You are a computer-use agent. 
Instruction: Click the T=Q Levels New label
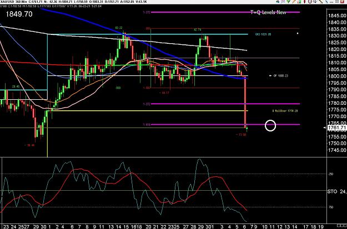(268, 12)
